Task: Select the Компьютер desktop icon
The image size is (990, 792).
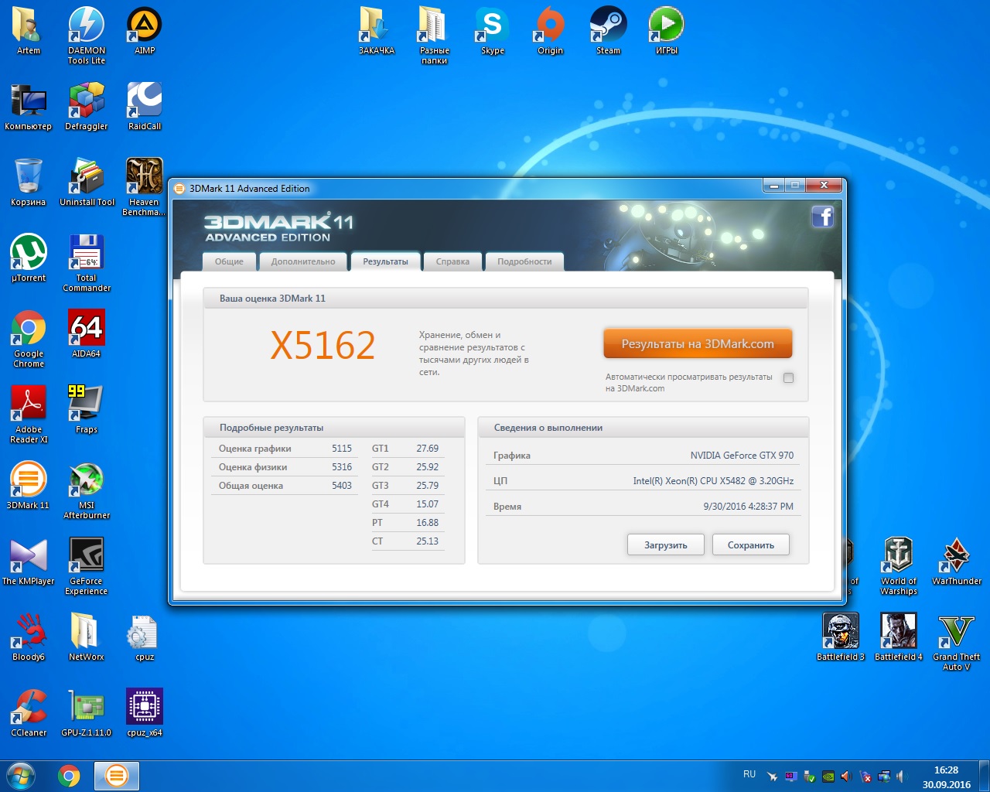Action: [x=29, y=106]
